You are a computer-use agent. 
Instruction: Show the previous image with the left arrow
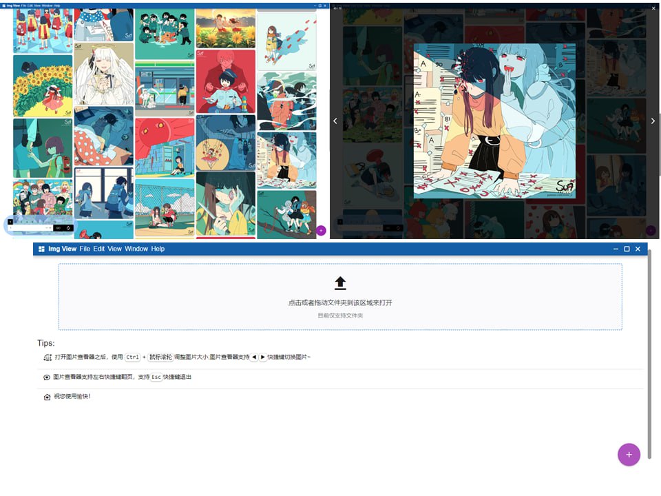pyautogui.click(x=335, y=121)
